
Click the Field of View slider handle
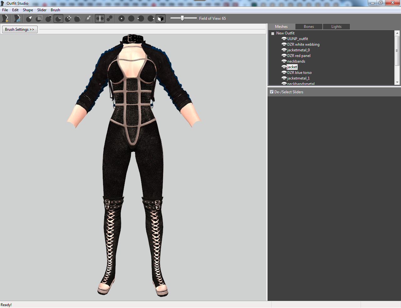tap(182, 18)
